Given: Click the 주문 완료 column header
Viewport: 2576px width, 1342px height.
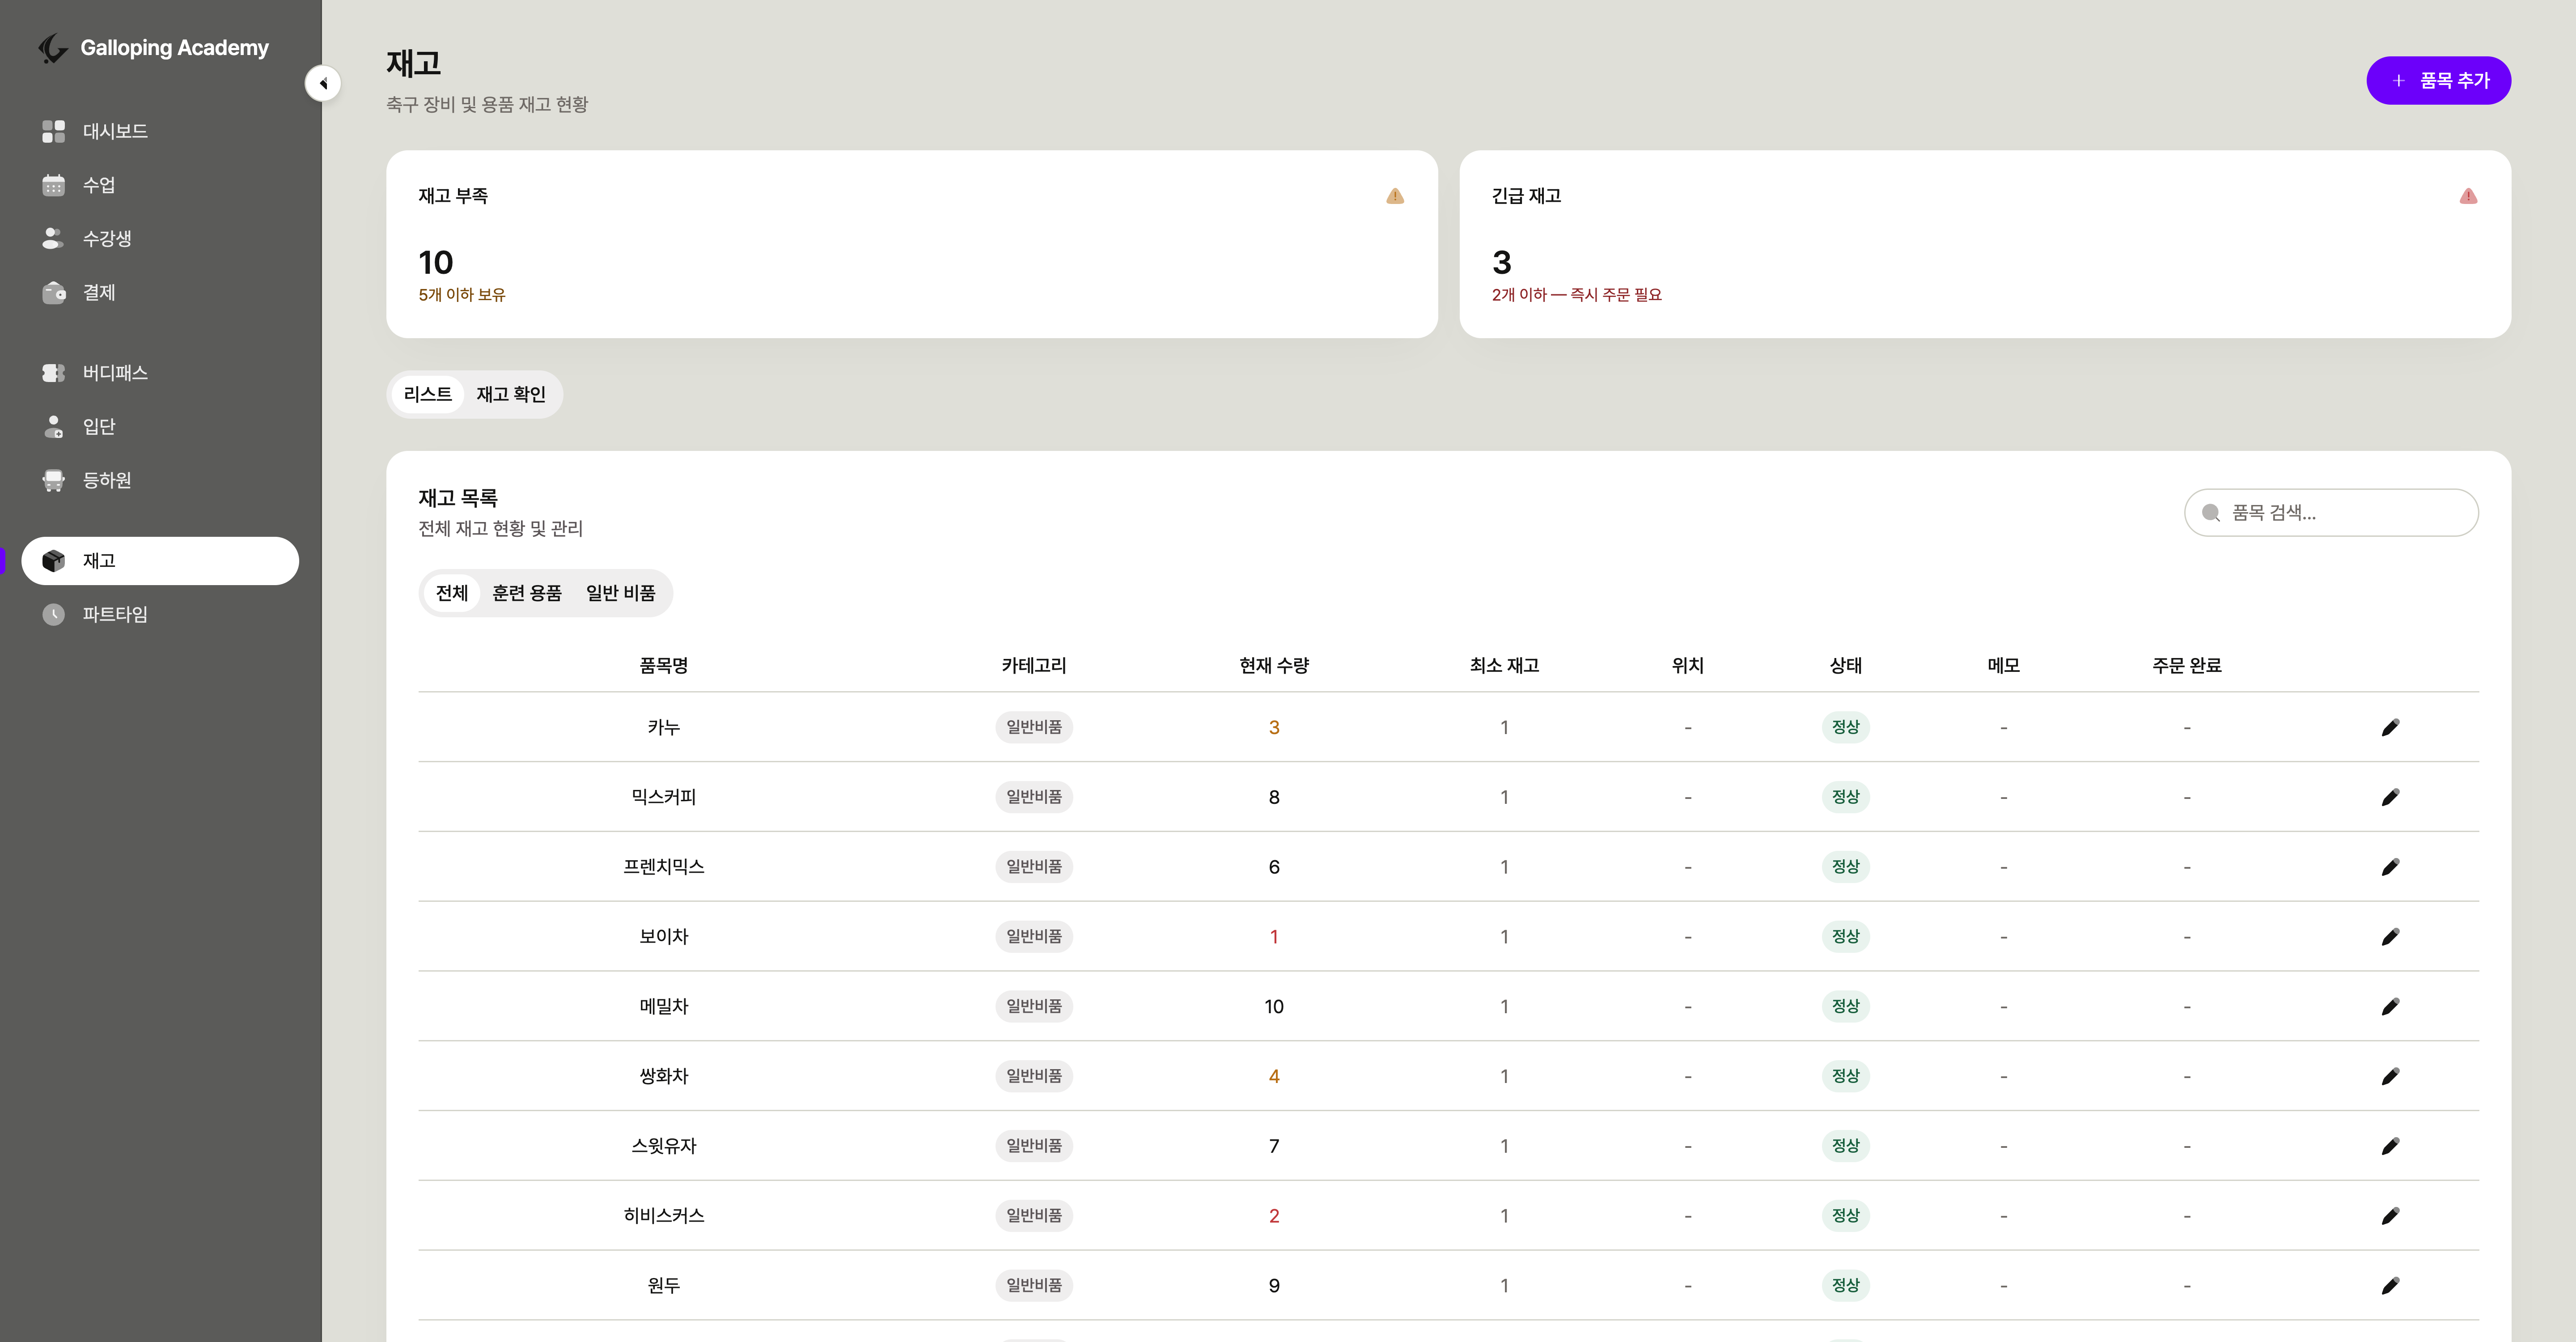Looking at the screenshot, I should coord(2187,665).
